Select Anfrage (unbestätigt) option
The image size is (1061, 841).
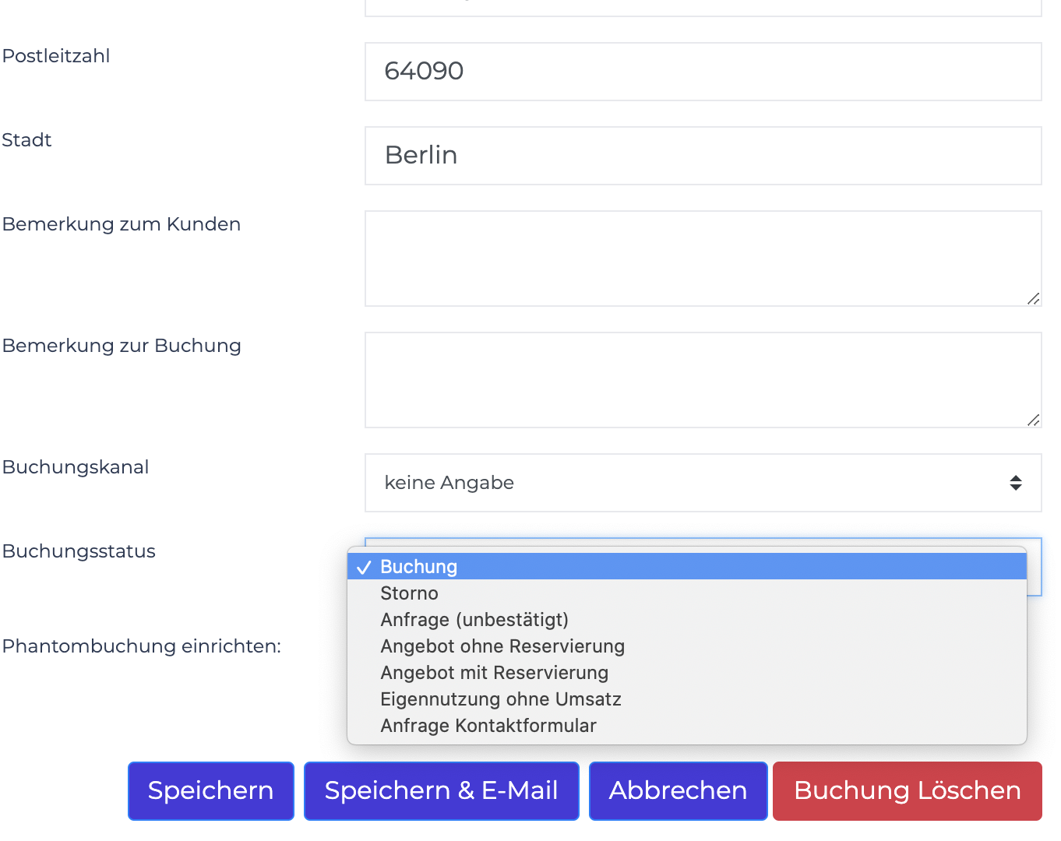686,620
